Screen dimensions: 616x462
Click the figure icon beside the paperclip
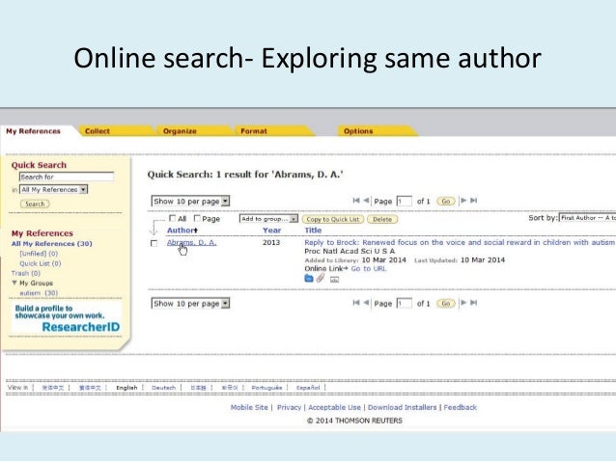(334, 280)
